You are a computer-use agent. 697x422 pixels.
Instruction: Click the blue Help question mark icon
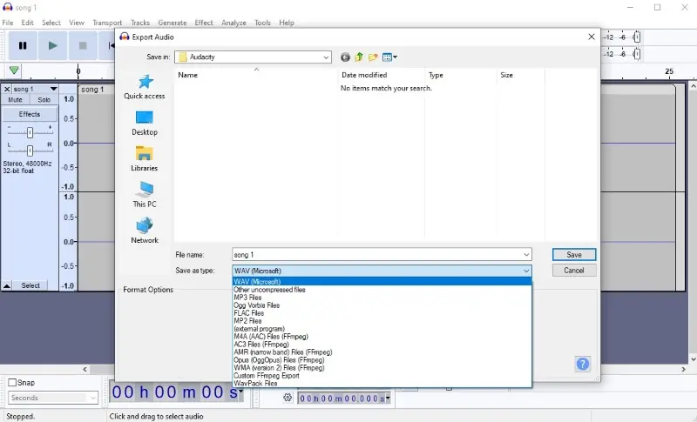[582, 365]
